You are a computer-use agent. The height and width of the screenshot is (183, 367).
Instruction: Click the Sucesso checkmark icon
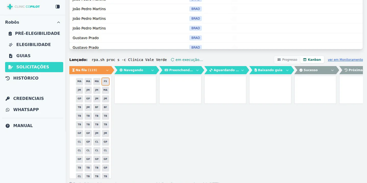click(x=301, y=70)
